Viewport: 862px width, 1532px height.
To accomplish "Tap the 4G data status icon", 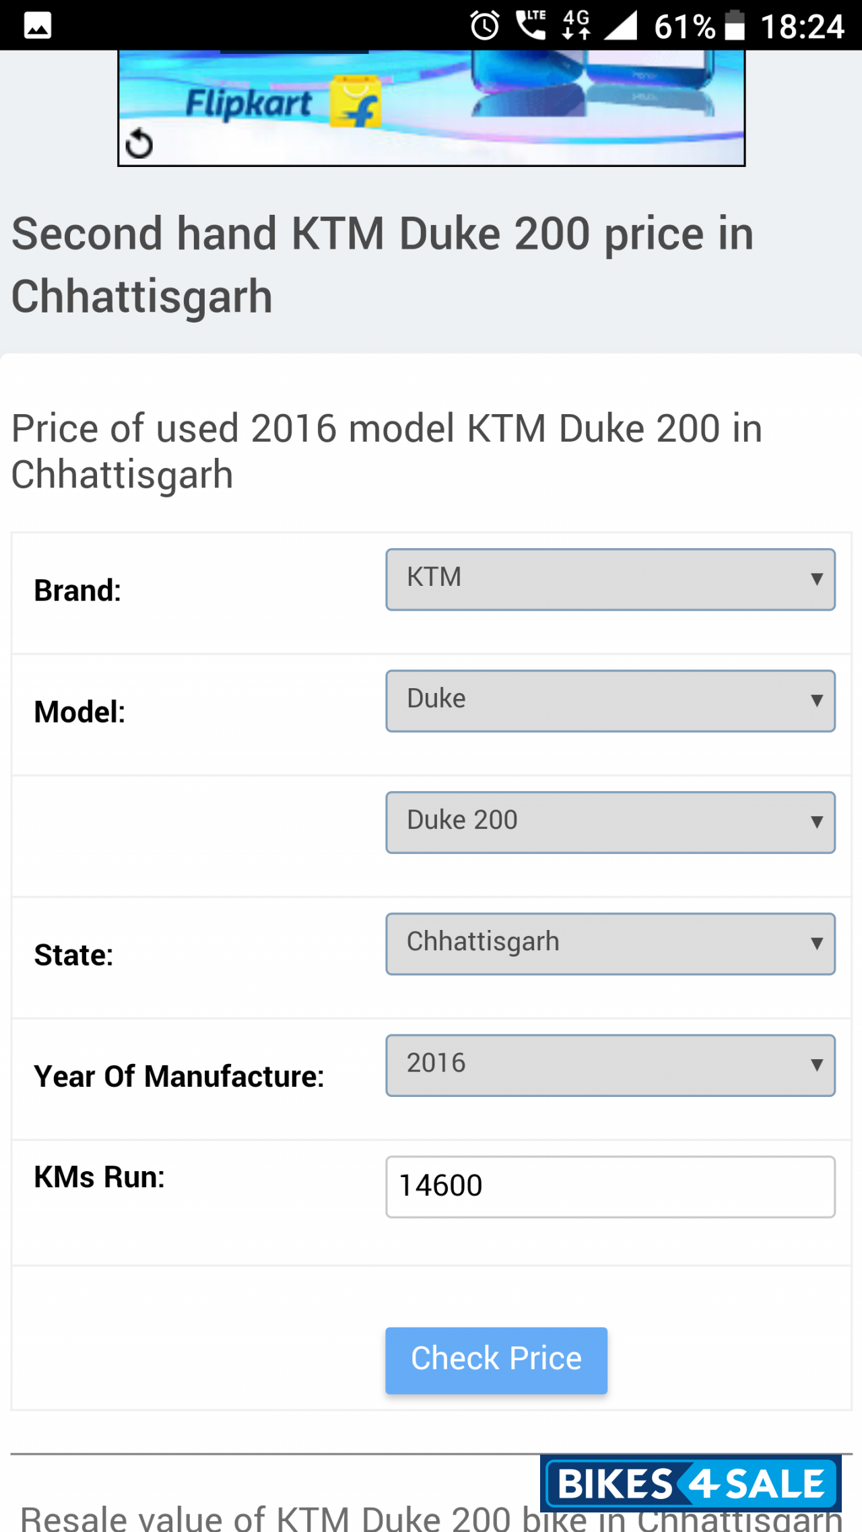I will pos(576,25).
